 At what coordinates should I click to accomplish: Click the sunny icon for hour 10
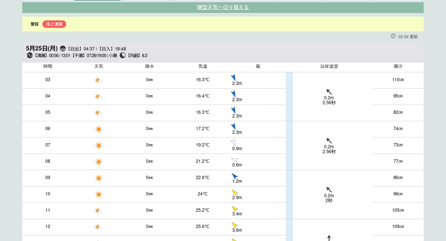(98, 194)
